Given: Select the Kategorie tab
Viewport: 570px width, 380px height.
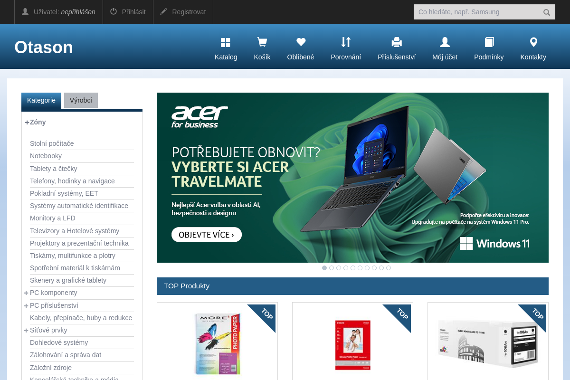Looking at the screenshot, I should pos(41,100).
